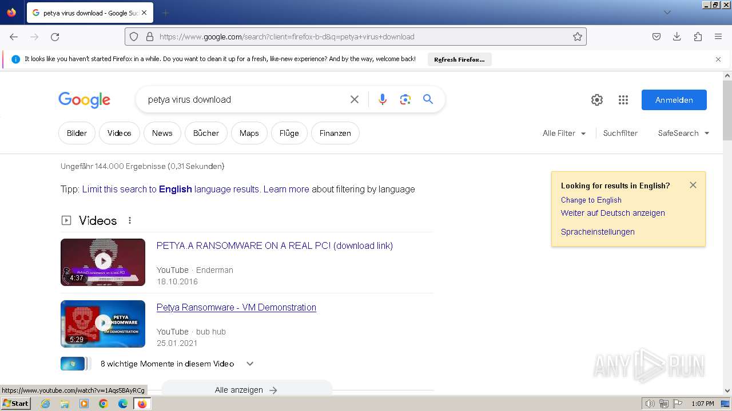Start voice search with microphone
This screenshot has width=732, height=411.
(383, 99)
